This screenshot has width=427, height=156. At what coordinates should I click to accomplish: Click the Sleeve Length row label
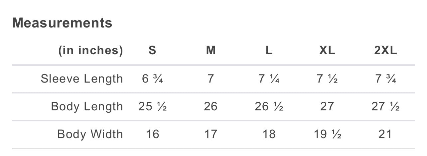[82, 79]
